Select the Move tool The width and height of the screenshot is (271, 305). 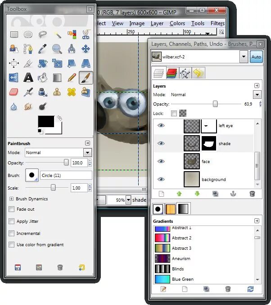(86, 49)
